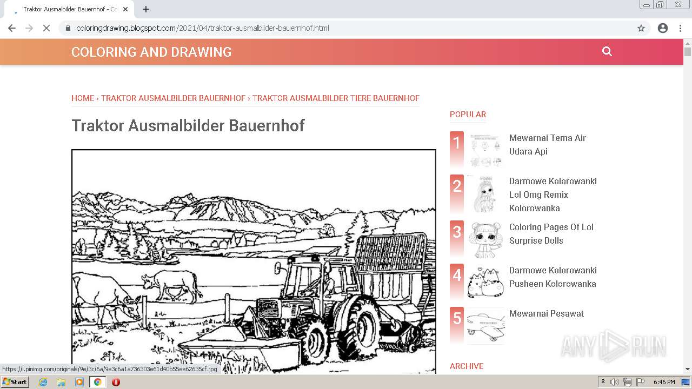
Task: Click the page scrollbar up arrow
Action: pos(688,43)
